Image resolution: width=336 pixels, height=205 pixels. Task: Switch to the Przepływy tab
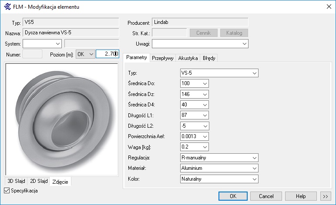pyautogui.click(x=163, y=58)
